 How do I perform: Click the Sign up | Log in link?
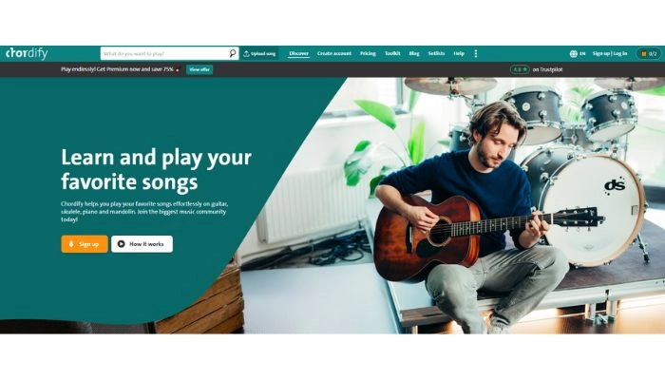click(x=610, y=53)
